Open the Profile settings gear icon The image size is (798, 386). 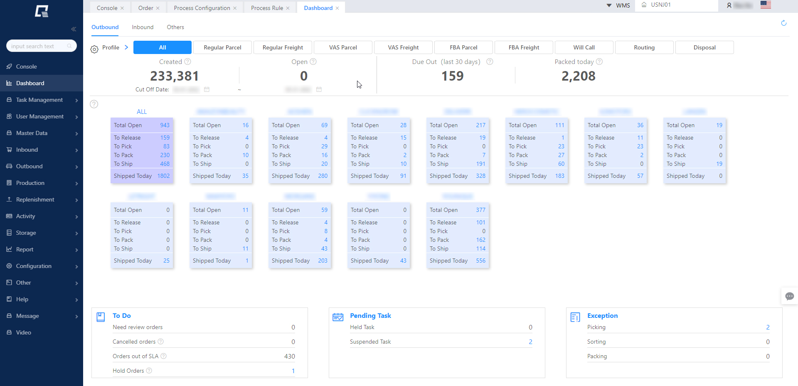point(94,49)
